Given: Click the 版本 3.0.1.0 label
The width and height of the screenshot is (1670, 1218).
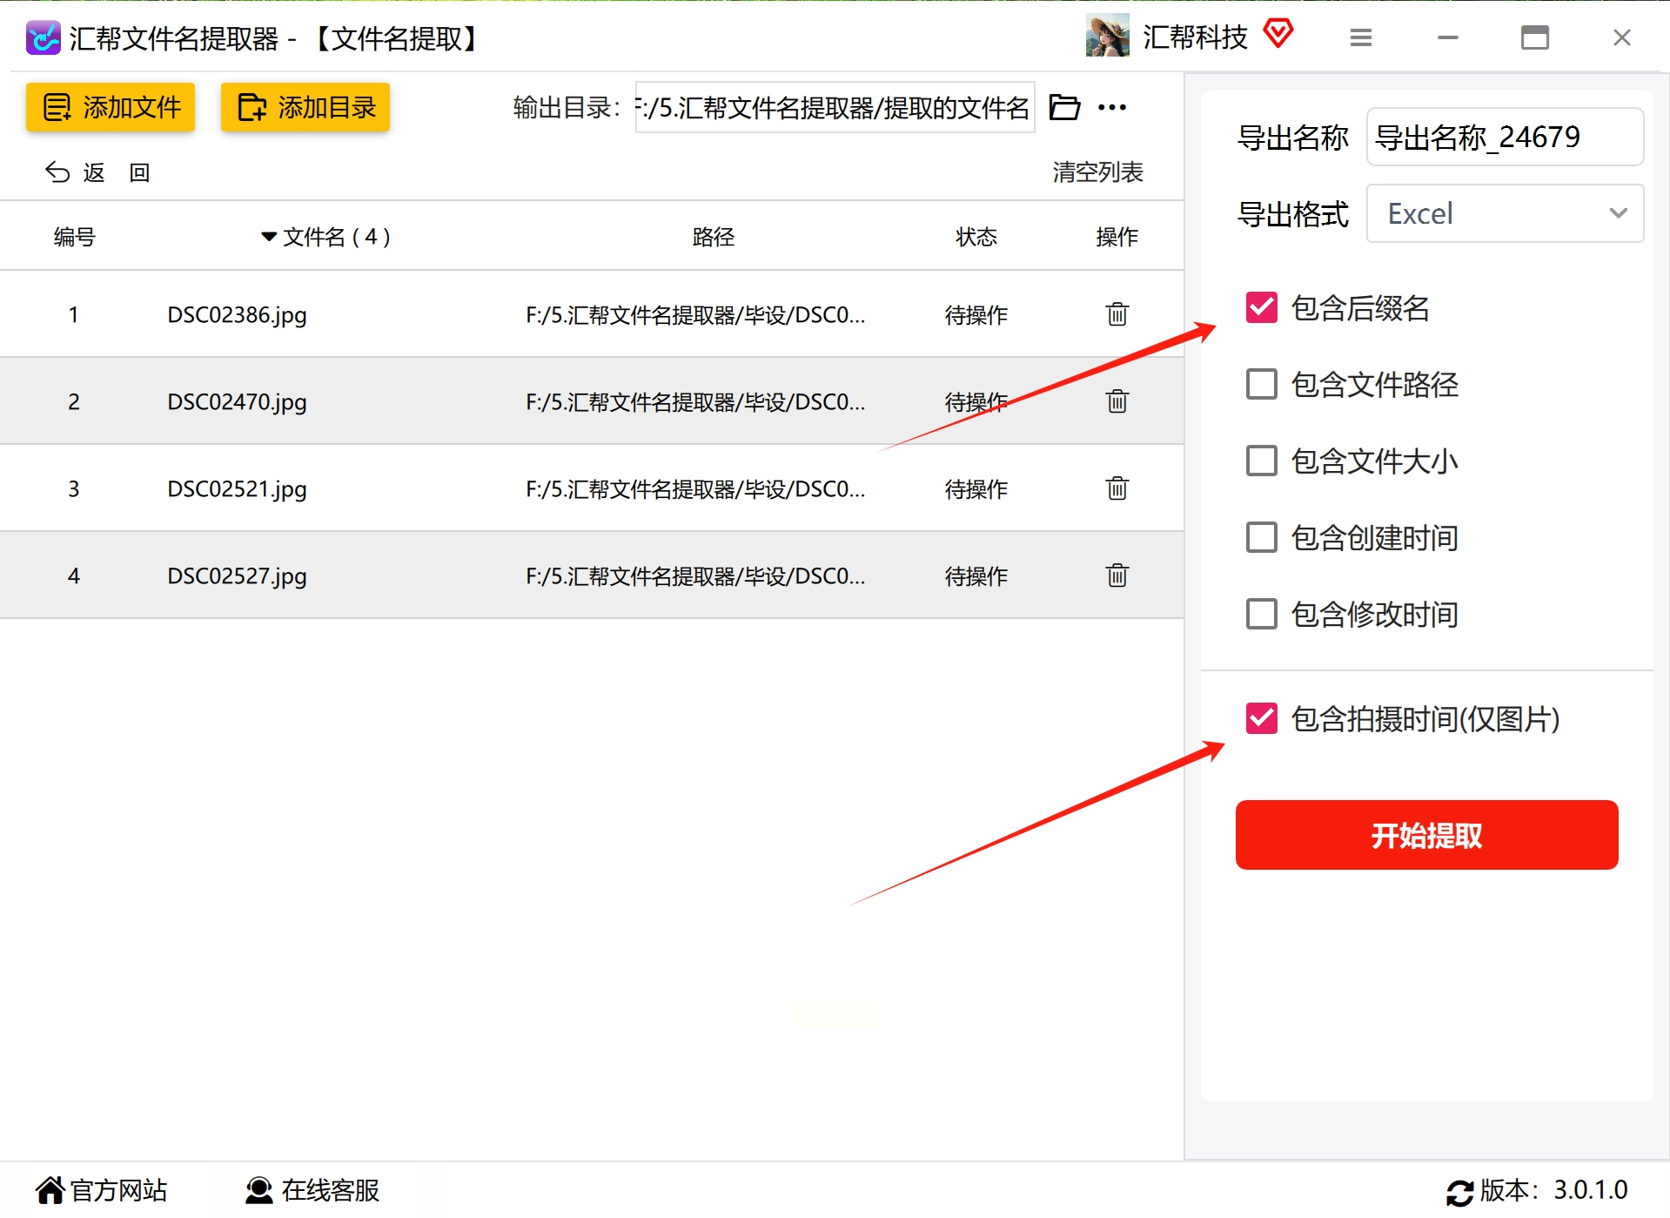Looking at the screenshot, I should pos(1553,1190).
